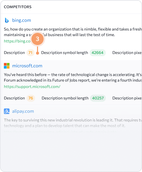
Task: Click the line 'technology and a plan to develop talent'
Action: click(x=65, y=126)
